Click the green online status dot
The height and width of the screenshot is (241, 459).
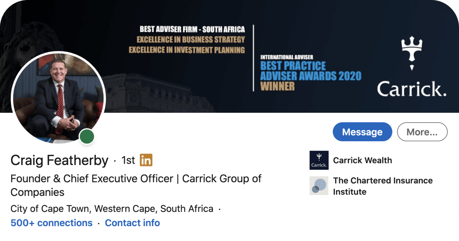[x=87, y=137]
